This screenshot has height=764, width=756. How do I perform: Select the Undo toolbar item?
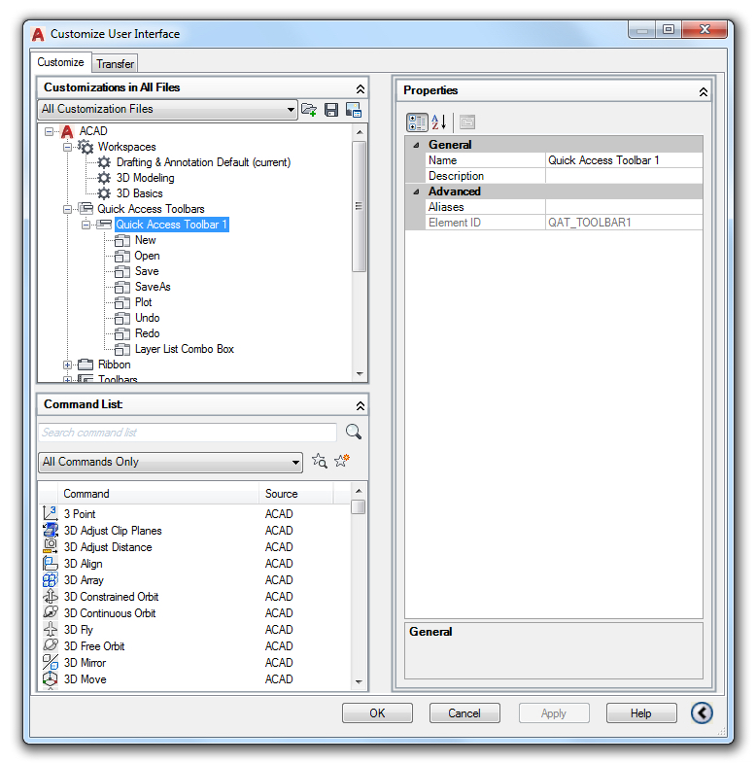tap(147, 318)
